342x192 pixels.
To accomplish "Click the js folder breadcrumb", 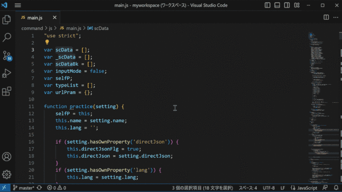I will (50, 28).
